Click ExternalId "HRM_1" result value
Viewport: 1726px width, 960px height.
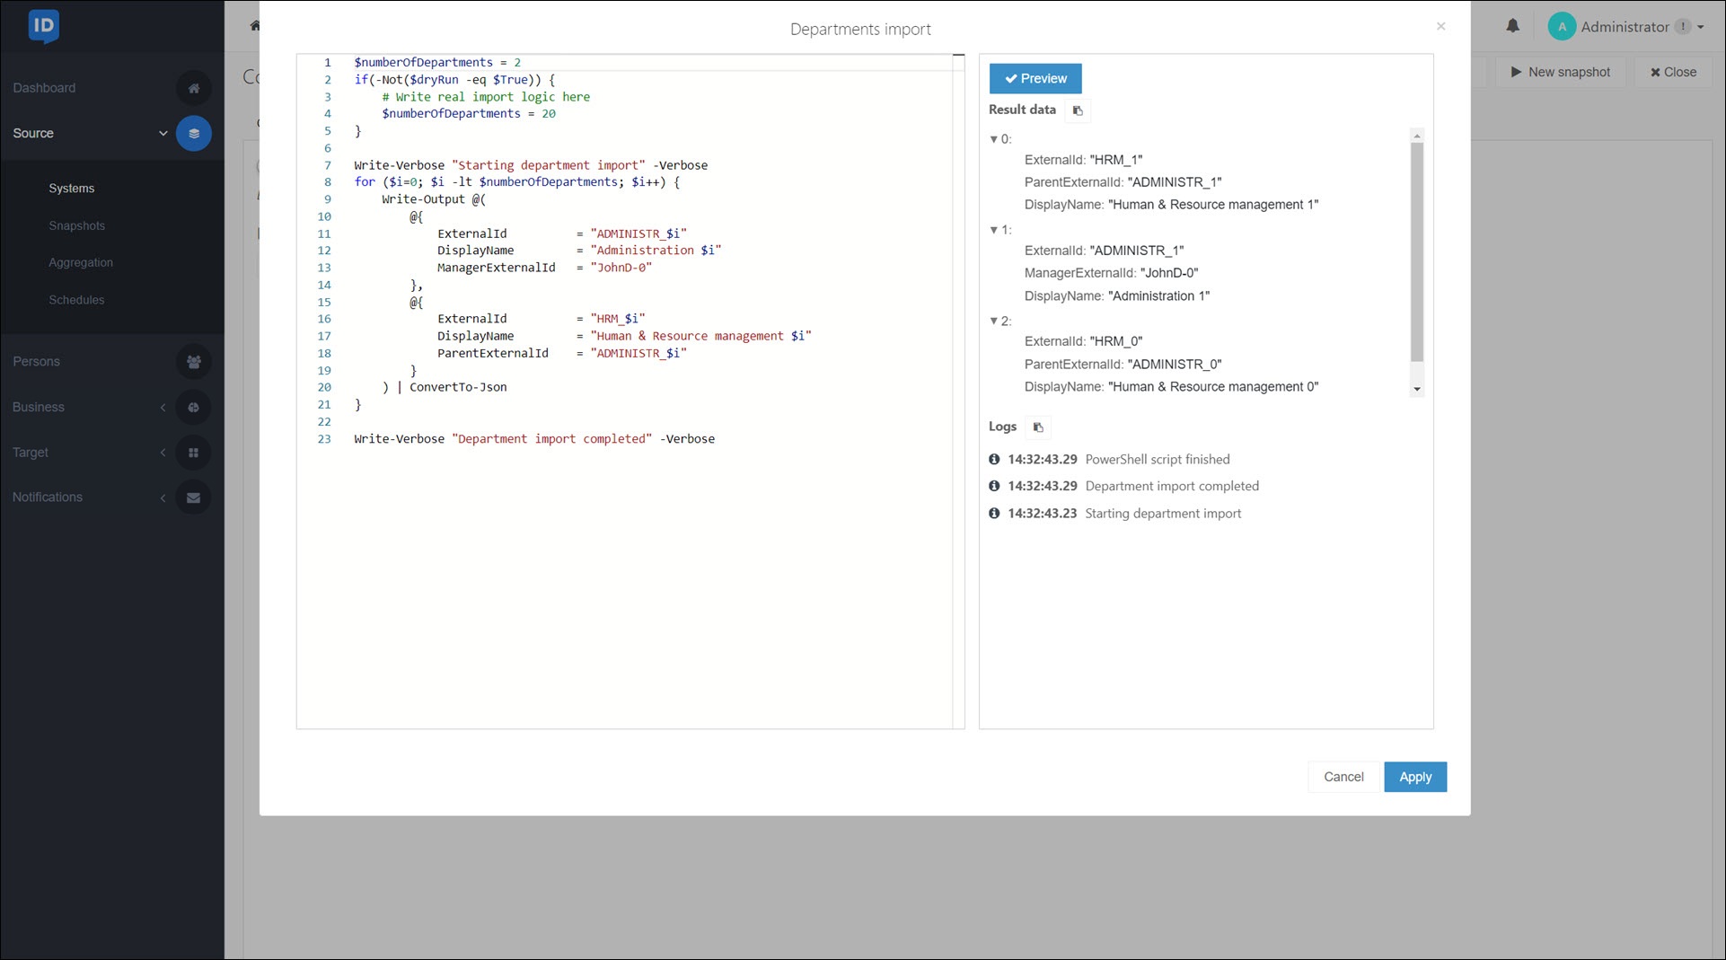[x=1115, y=160]
